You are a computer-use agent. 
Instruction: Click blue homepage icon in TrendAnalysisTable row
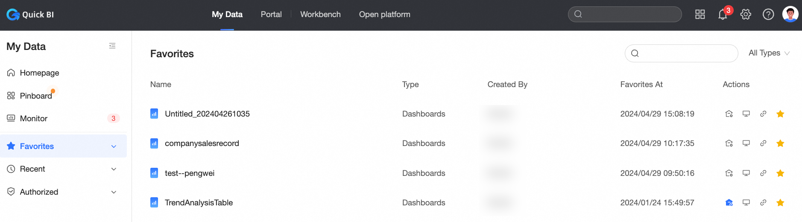click(x=729, y=203)
